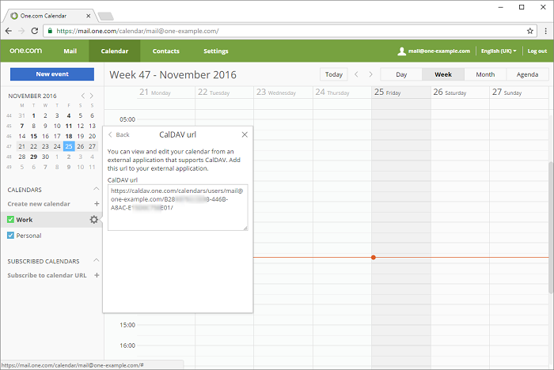Go to next week arrow

370,74
